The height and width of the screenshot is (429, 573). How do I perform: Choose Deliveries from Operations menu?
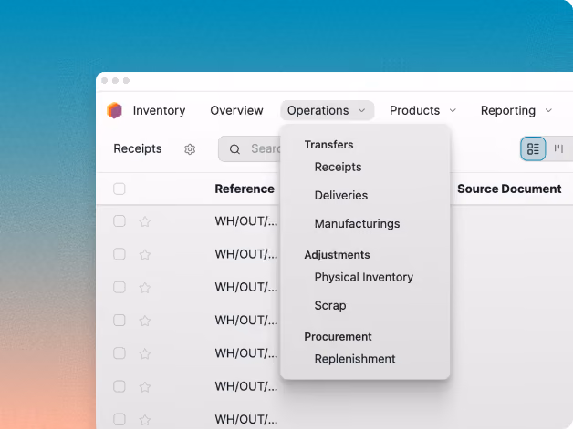[341, 196]
